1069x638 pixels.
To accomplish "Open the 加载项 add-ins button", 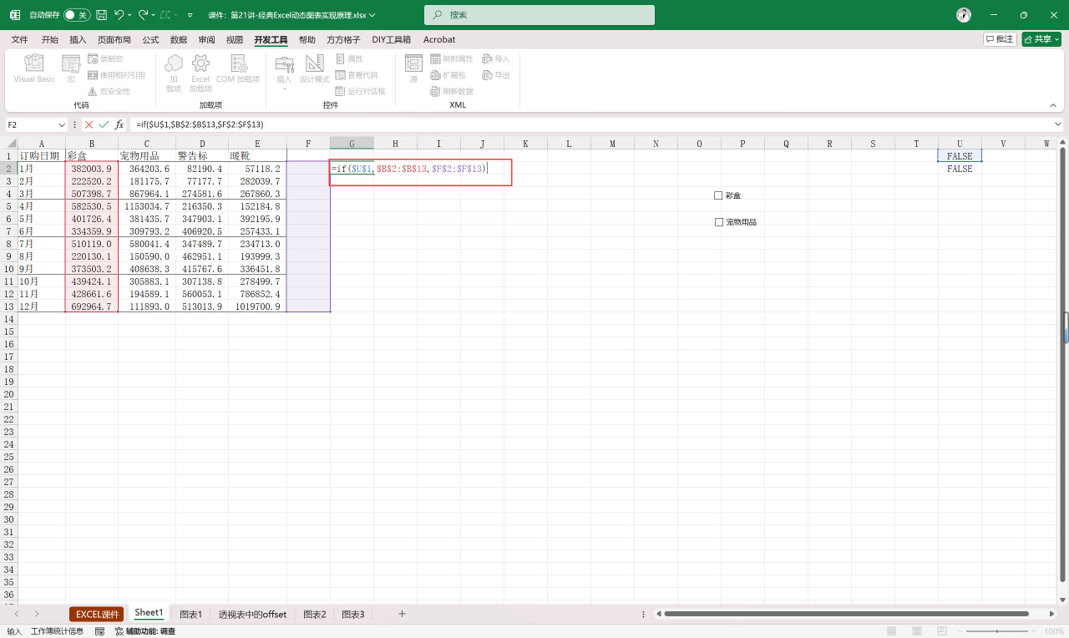I will (x=174, y=73).
